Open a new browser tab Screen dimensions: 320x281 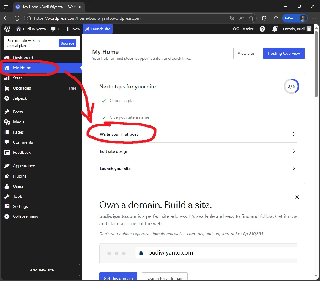(90, 7)
